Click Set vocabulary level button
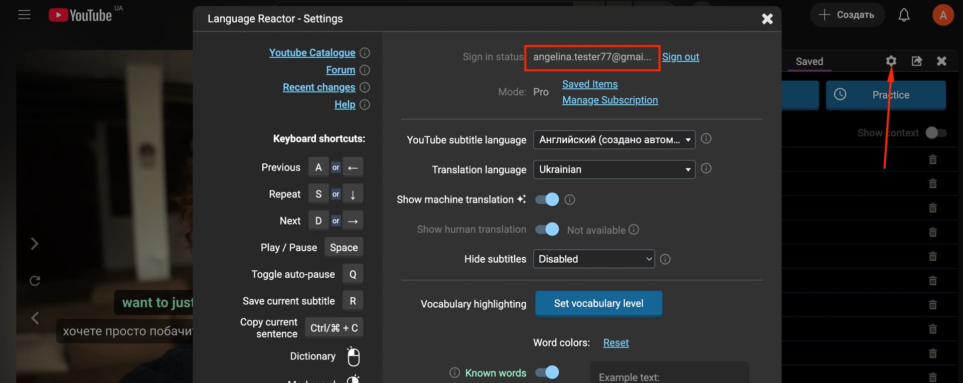The height and width of the screenshot is (383, 963). (599, 303)
